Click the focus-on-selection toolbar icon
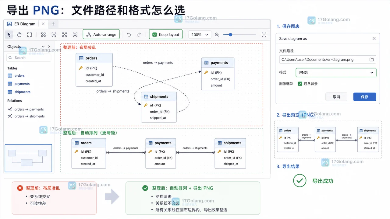Viewport: 390px width, 219px height. click(x=43, y=35)
